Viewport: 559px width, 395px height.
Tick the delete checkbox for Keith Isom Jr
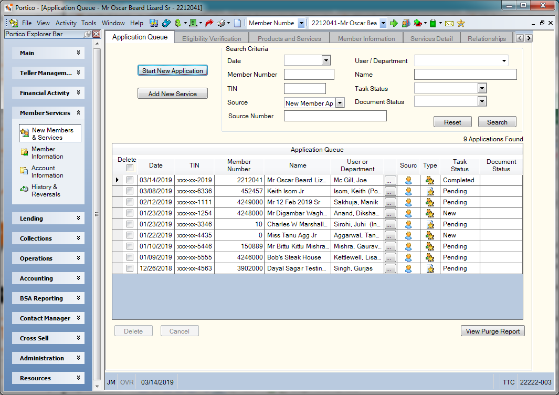click(x=130, y=191)
